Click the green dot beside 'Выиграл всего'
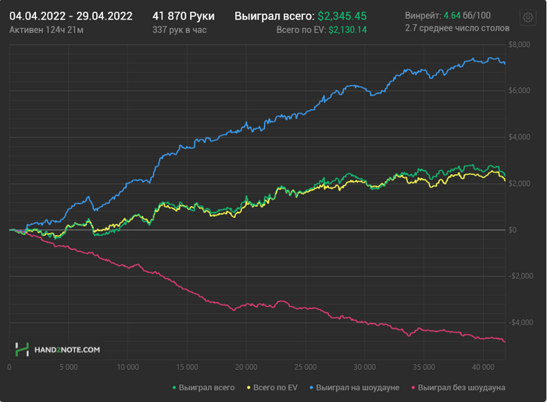 174,388
